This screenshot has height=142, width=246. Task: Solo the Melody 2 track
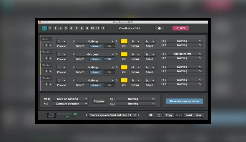(x=46, y=71)
